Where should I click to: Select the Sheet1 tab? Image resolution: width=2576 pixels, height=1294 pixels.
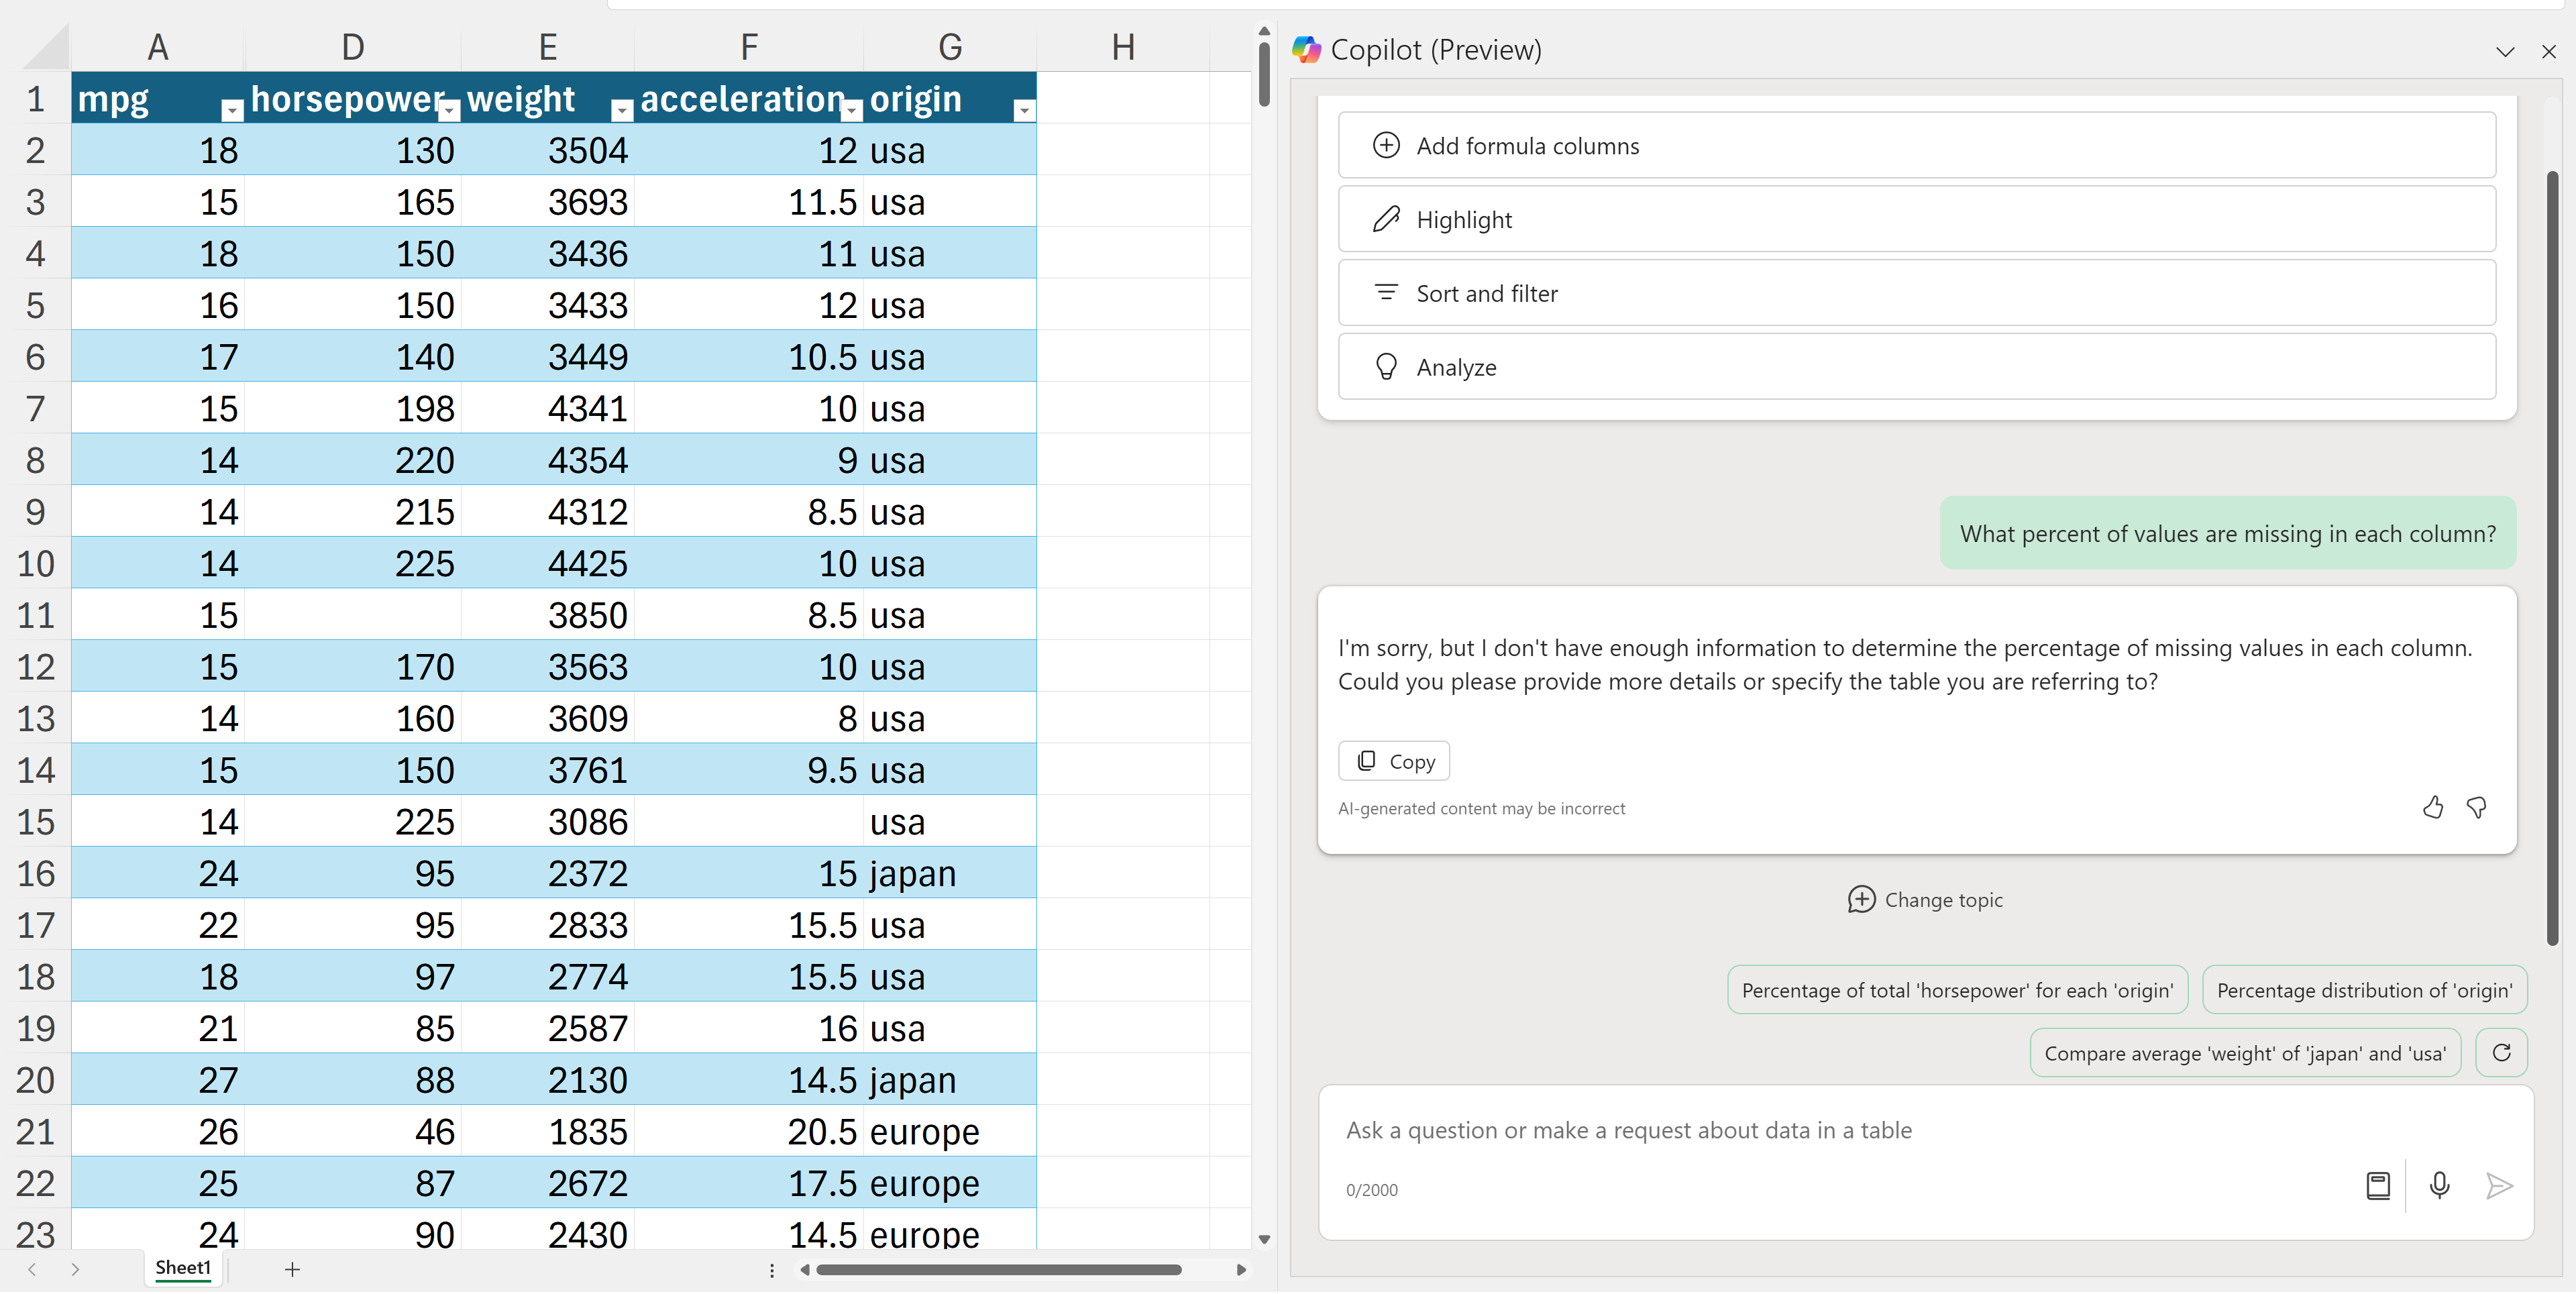183,1268
